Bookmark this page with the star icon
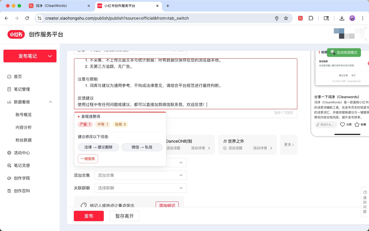 (286, 18)
